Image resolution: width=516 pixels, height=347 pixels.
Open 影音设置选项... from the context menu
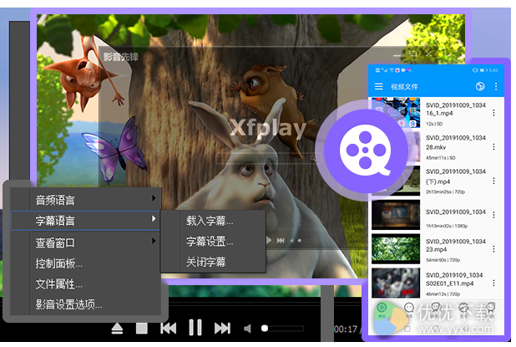85,304
